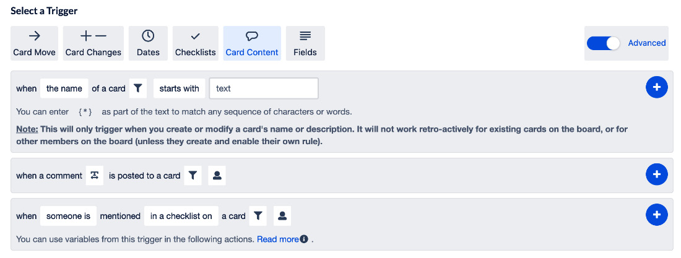681x258 pixels.
Task: Open the Checklists trigger tab
Action: (196, 43)
